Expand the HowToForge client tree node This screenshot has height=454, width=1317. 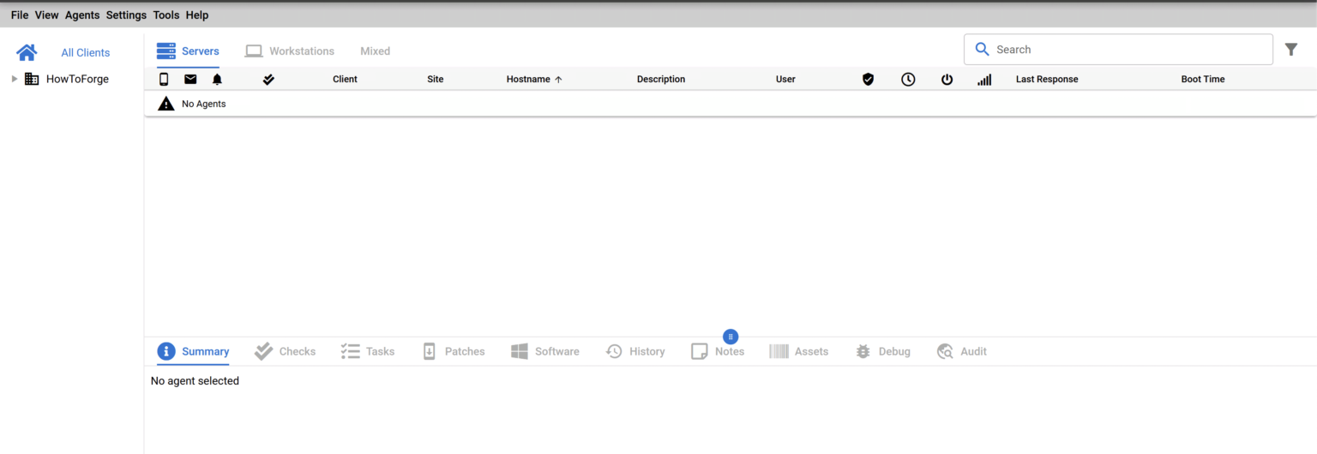tap(15, 79)
